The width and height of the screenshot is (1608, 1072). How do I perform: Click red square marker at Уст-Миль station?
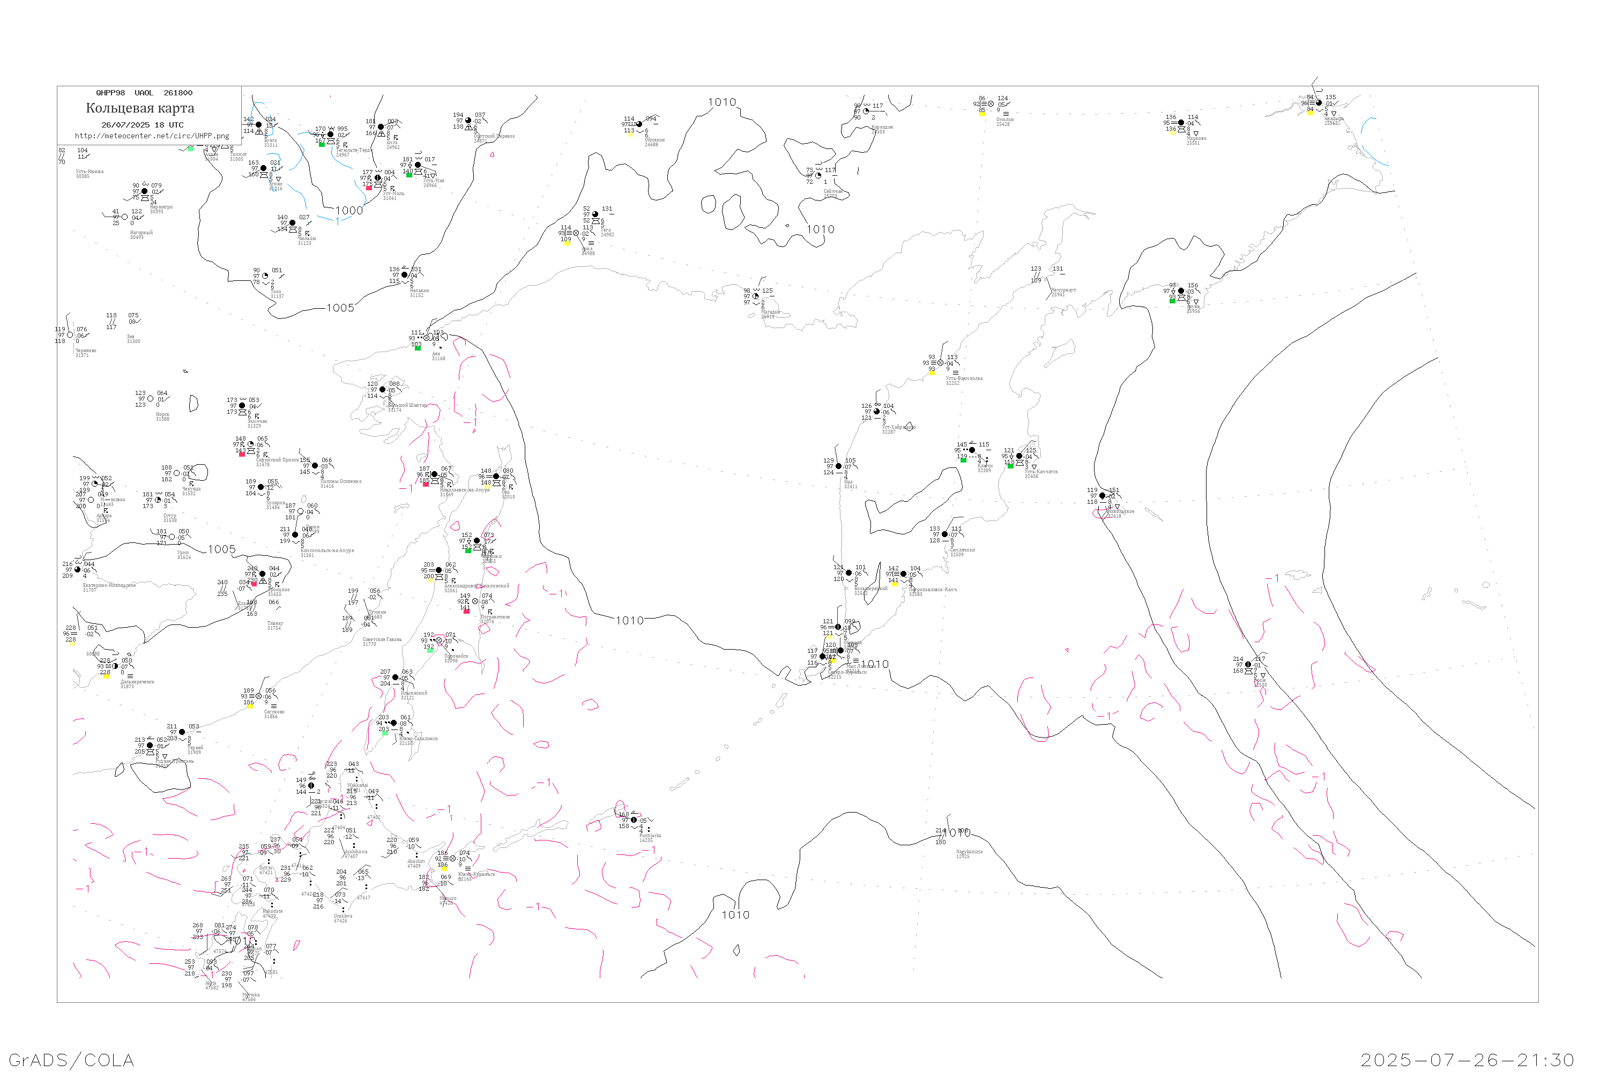tap(369, 187)
